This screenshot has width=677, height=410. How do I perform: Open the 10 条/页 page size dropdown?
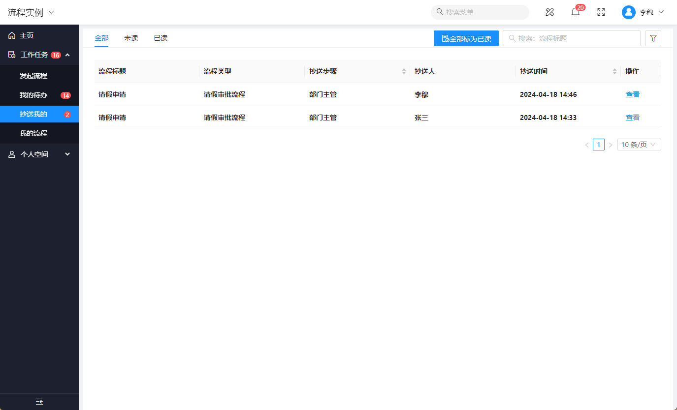[639, 145]
